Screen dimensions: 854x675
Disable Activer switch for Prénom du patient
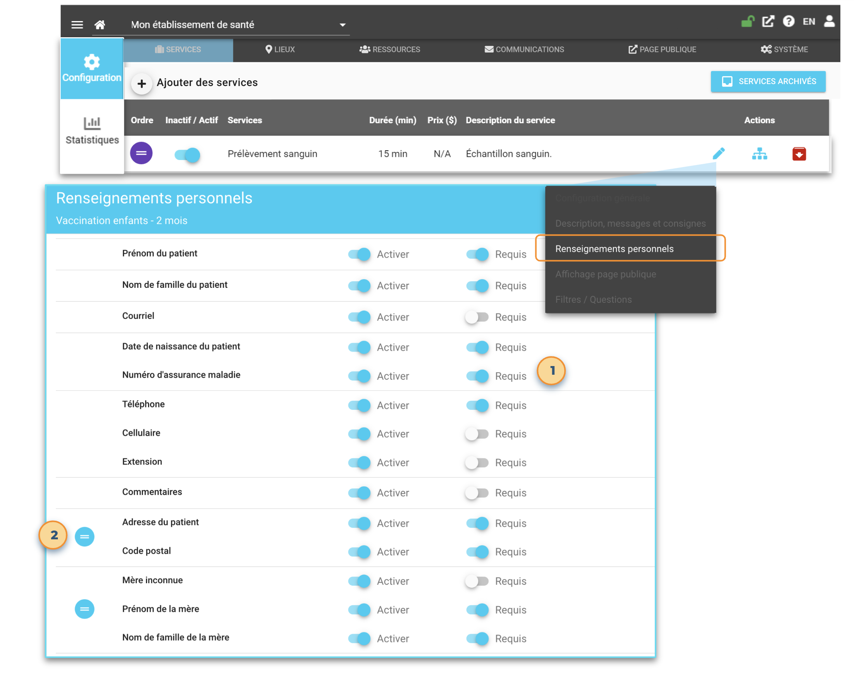coord(359,254)
